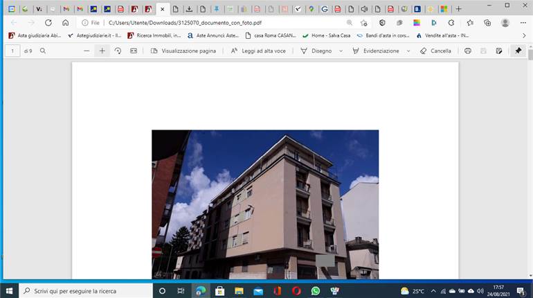Open the casa Roma CASAN... bookmark
Image resolution: width=533 pixels, height=298 pixels.
click(x=271, y=35)
